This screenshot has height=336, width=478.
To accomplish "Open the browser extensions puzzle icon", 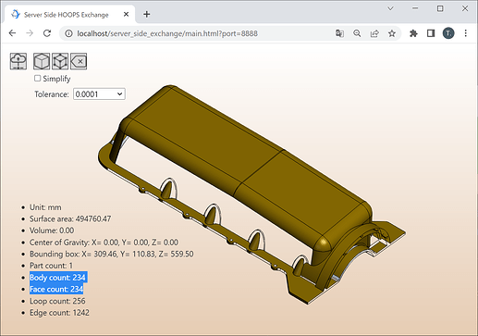I will click(x=413, y=33).
